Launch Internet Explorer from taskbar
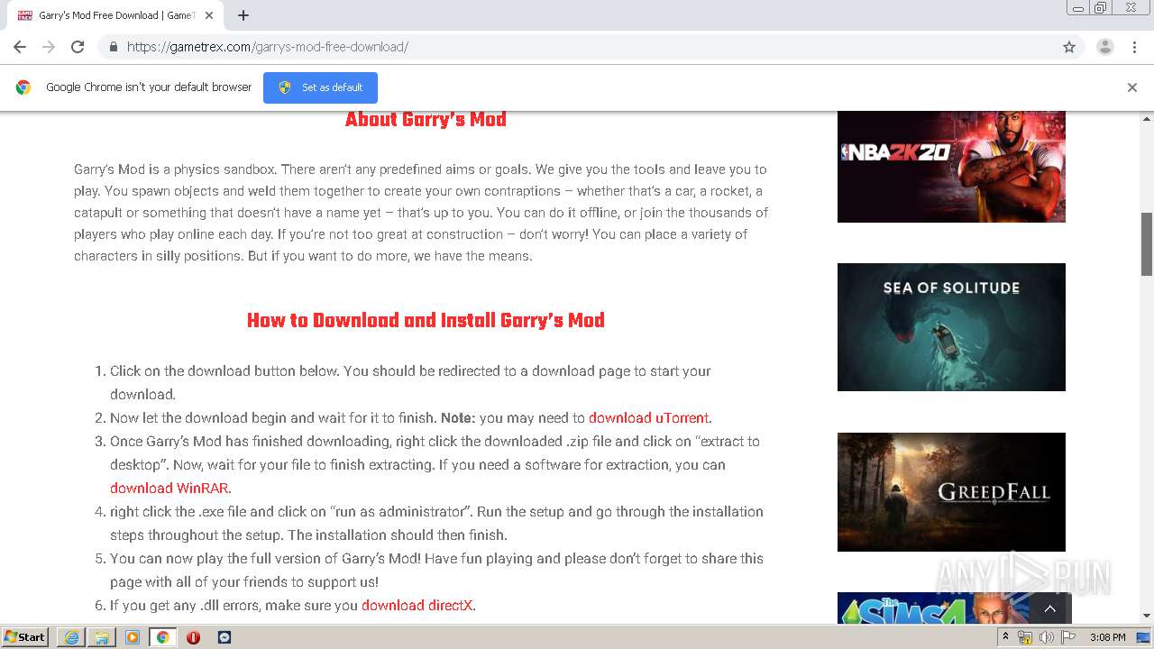The image size is (1154, 649). [x=71, y=637]
